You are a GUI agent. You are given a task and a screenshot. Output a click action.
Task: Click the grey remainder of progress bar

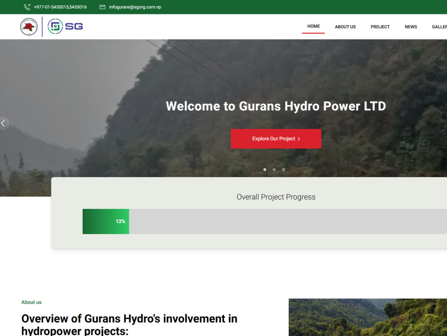click(288, 221)
